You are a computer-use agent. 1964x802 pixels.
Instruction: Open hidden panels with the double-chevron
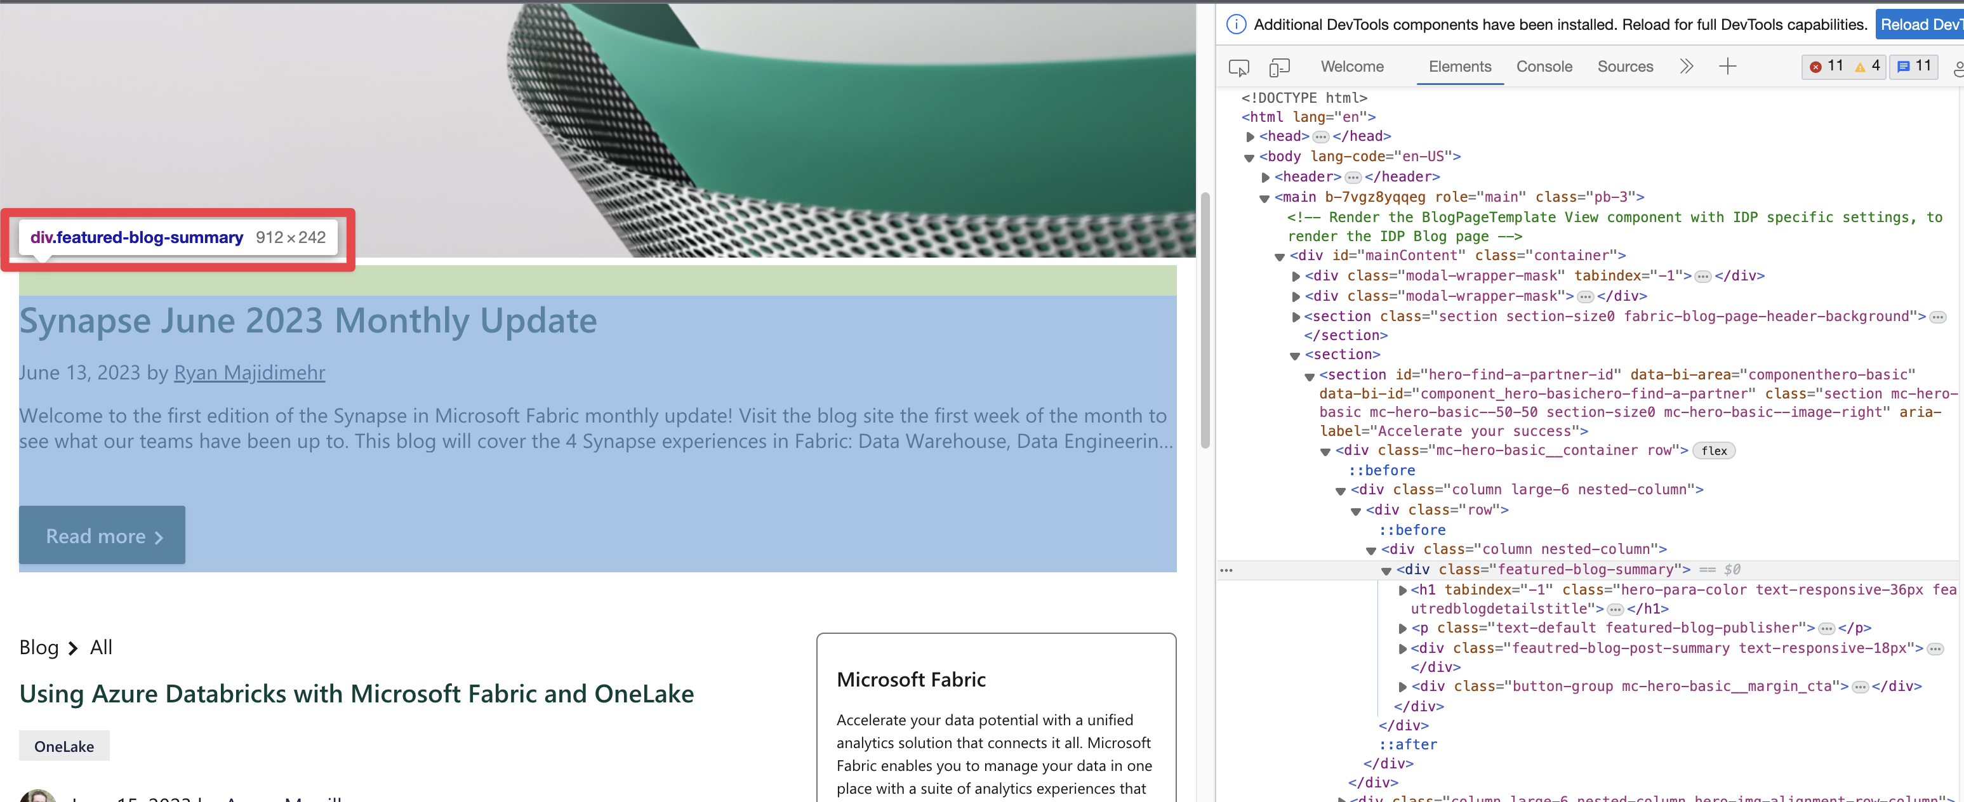click(x=1687, y=67)
